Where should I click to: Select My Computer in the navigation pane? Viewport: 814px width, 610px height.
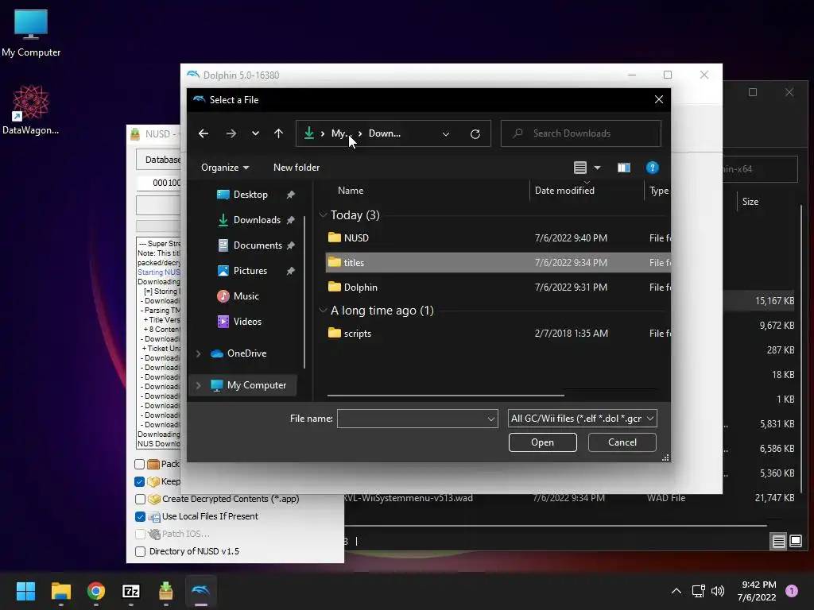tap(257, 385)
